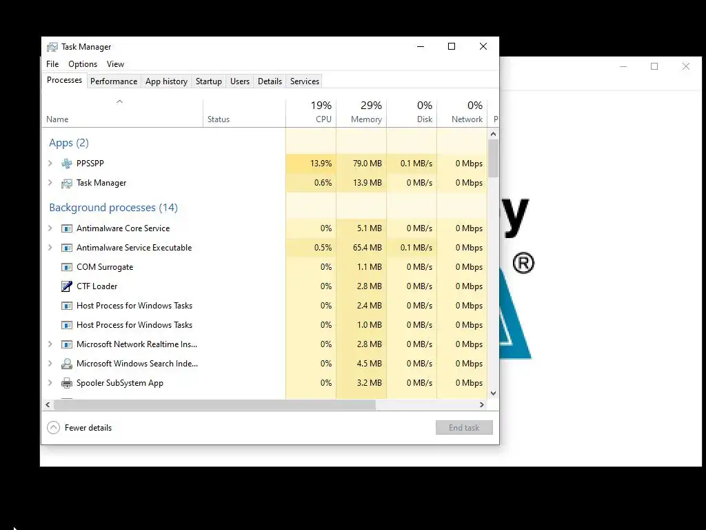Click Antimalware Core Service 5.1 MB value

[370, 228]
